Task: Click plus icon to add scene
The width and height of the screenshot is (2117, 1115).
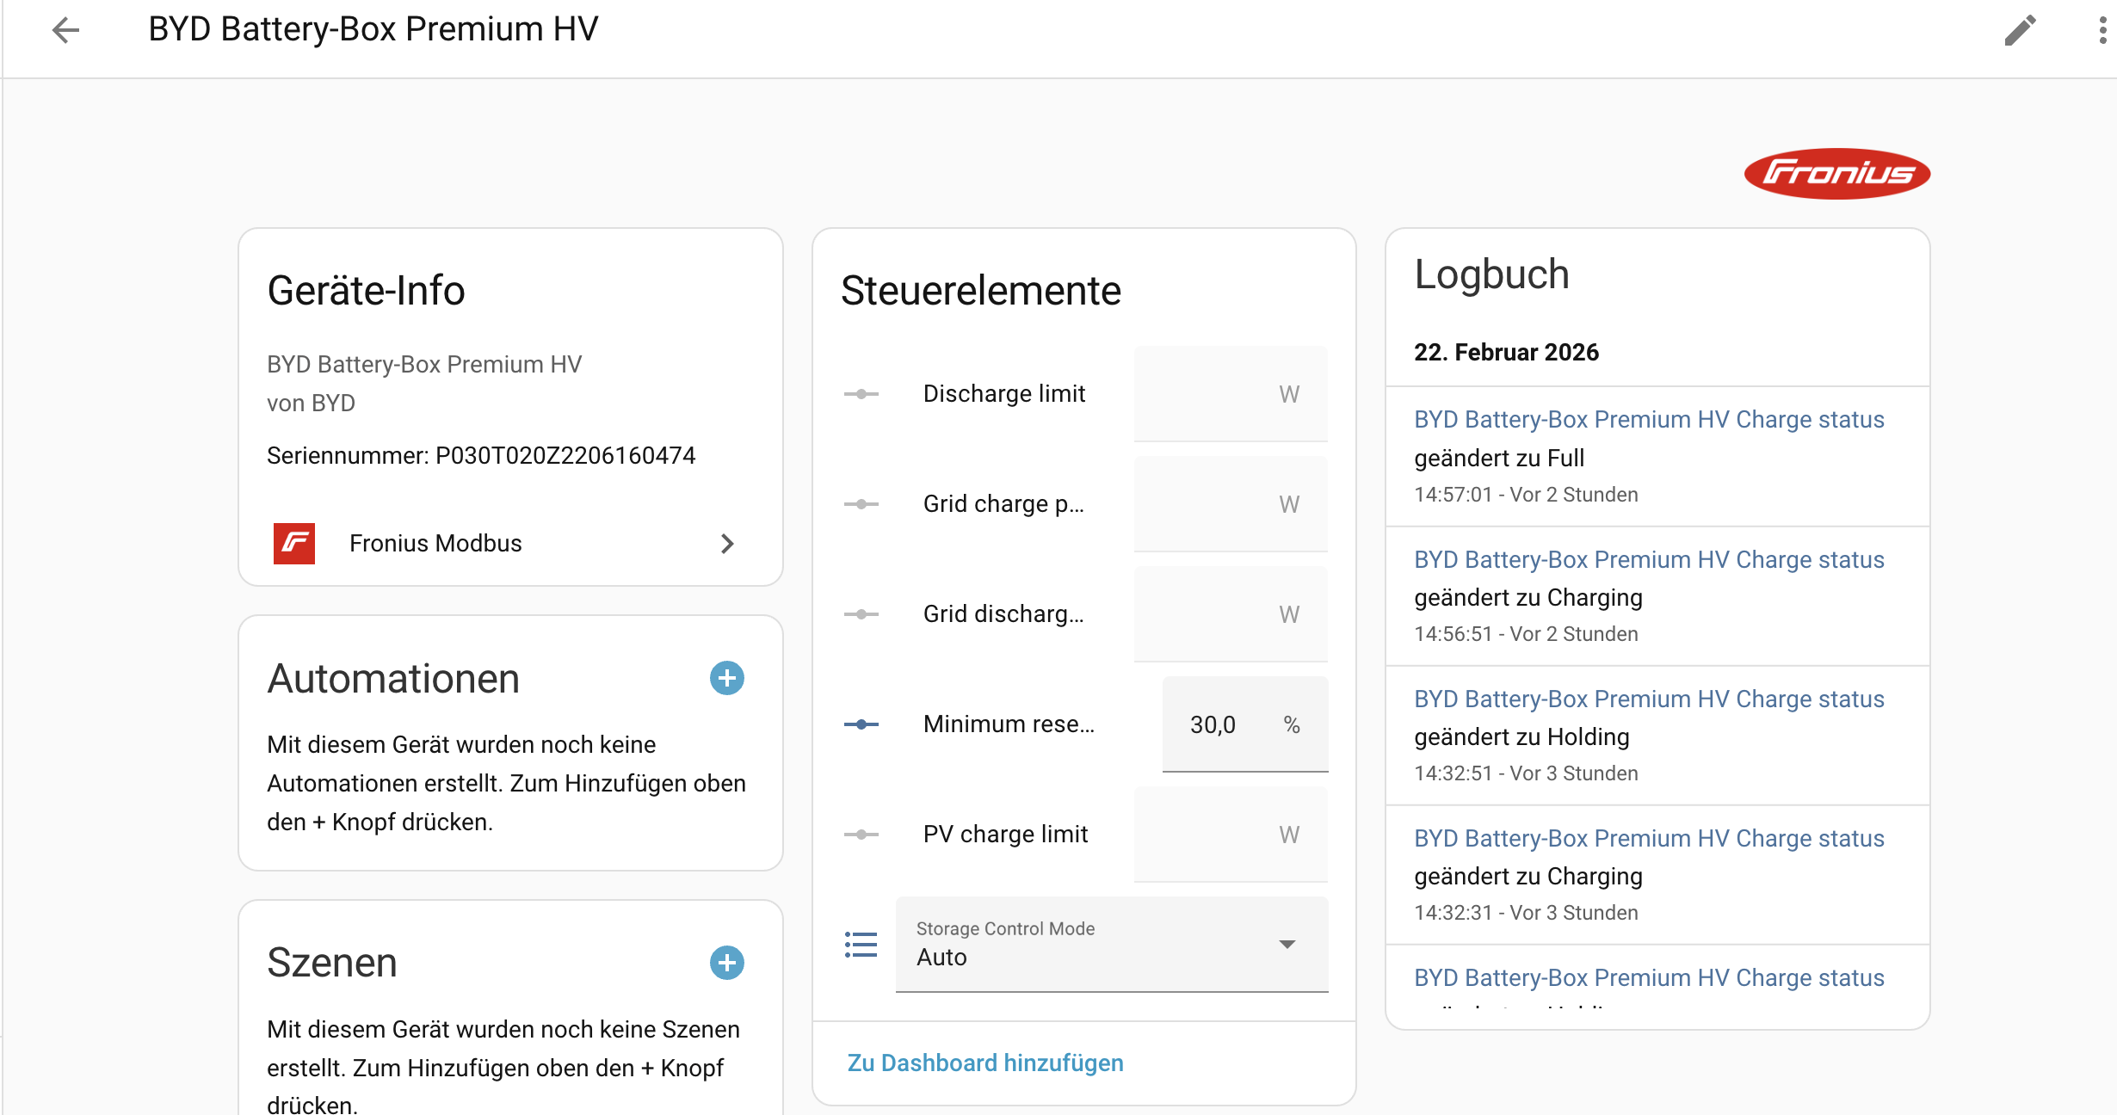Action: tap(726, 963)
